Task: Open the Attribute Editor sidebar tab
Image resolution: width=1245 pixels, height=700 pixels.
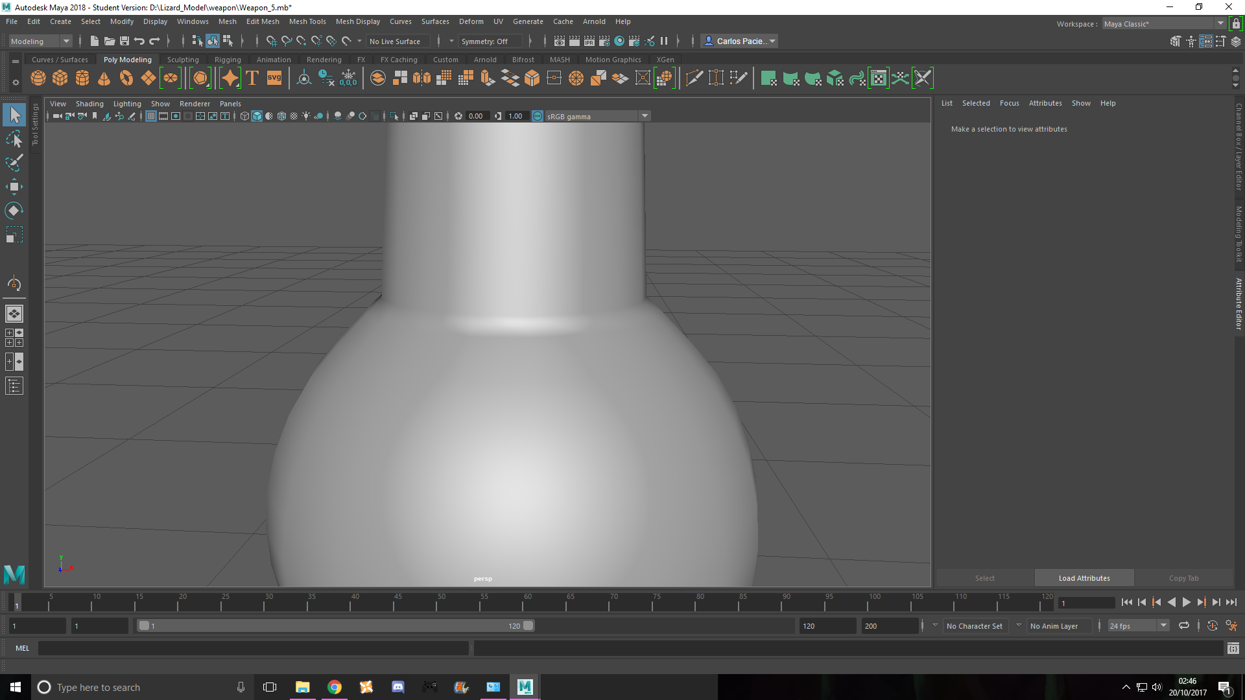Action: point(1237,301)
